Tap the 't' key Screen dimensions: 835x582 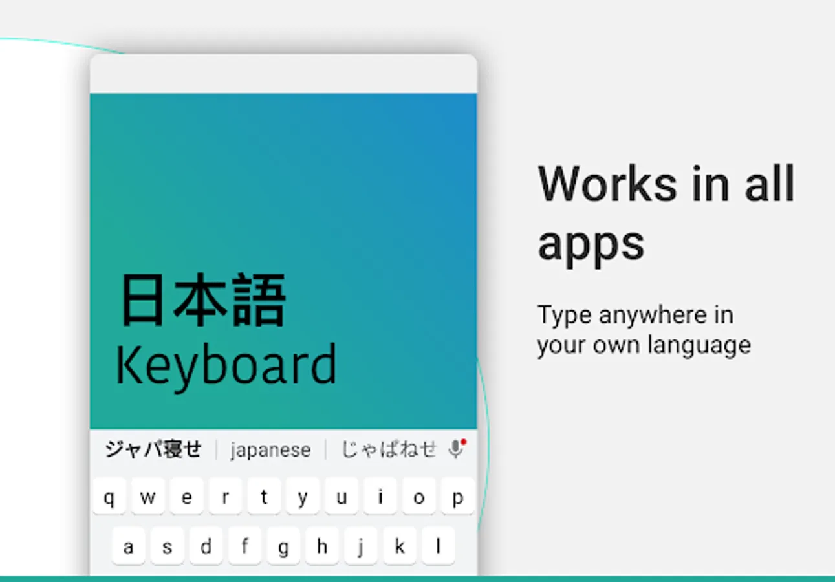(x=264, y=497)
